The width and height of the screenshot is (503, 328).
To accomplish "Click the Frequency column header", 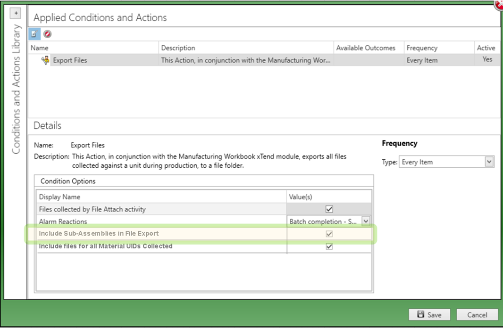I will (422, 48).
